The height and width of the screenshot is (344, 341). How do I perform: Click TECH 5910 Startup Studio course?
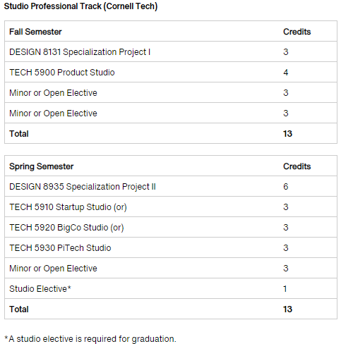(68, 207)
